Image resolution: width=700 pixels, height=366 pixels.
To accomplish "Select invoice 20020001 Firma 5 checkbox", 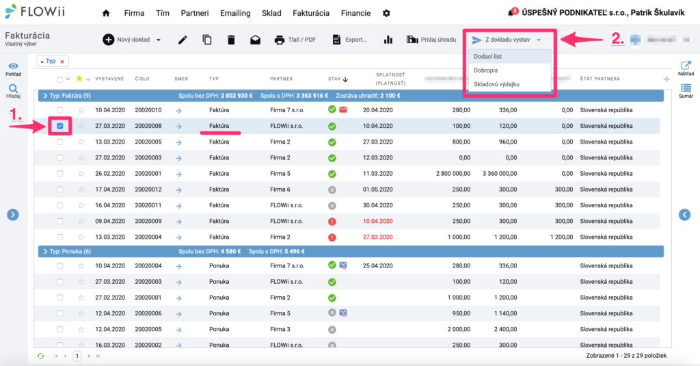I will tap(60, 173).
